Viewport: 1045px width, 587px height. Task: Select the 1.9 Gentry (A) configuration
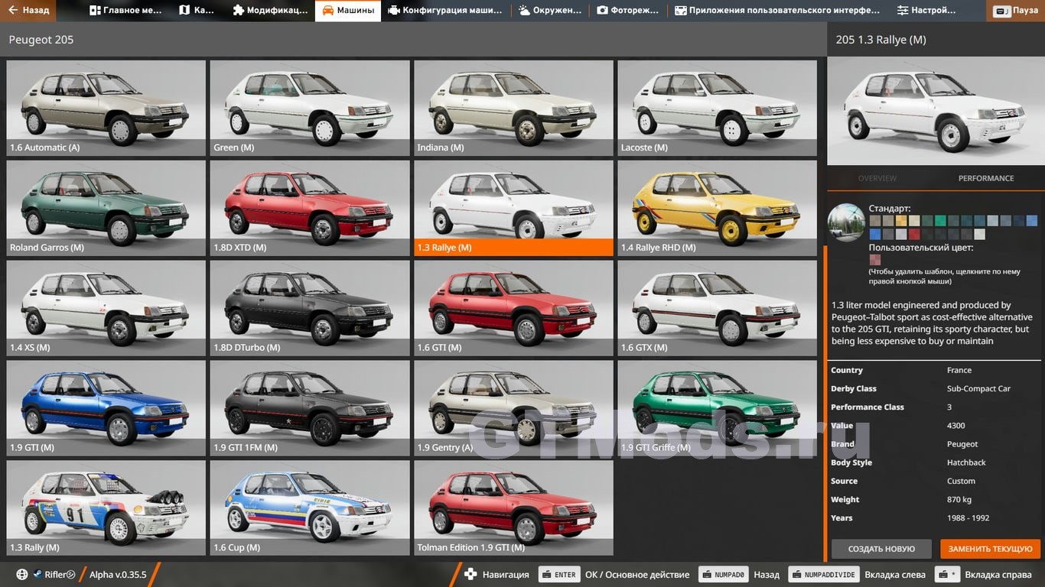point(513,408)
